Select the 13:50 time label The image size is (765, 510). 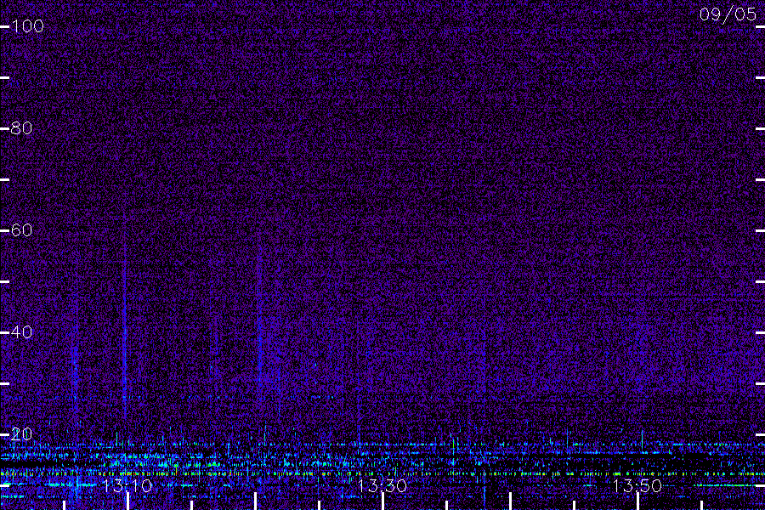point(637,485)
